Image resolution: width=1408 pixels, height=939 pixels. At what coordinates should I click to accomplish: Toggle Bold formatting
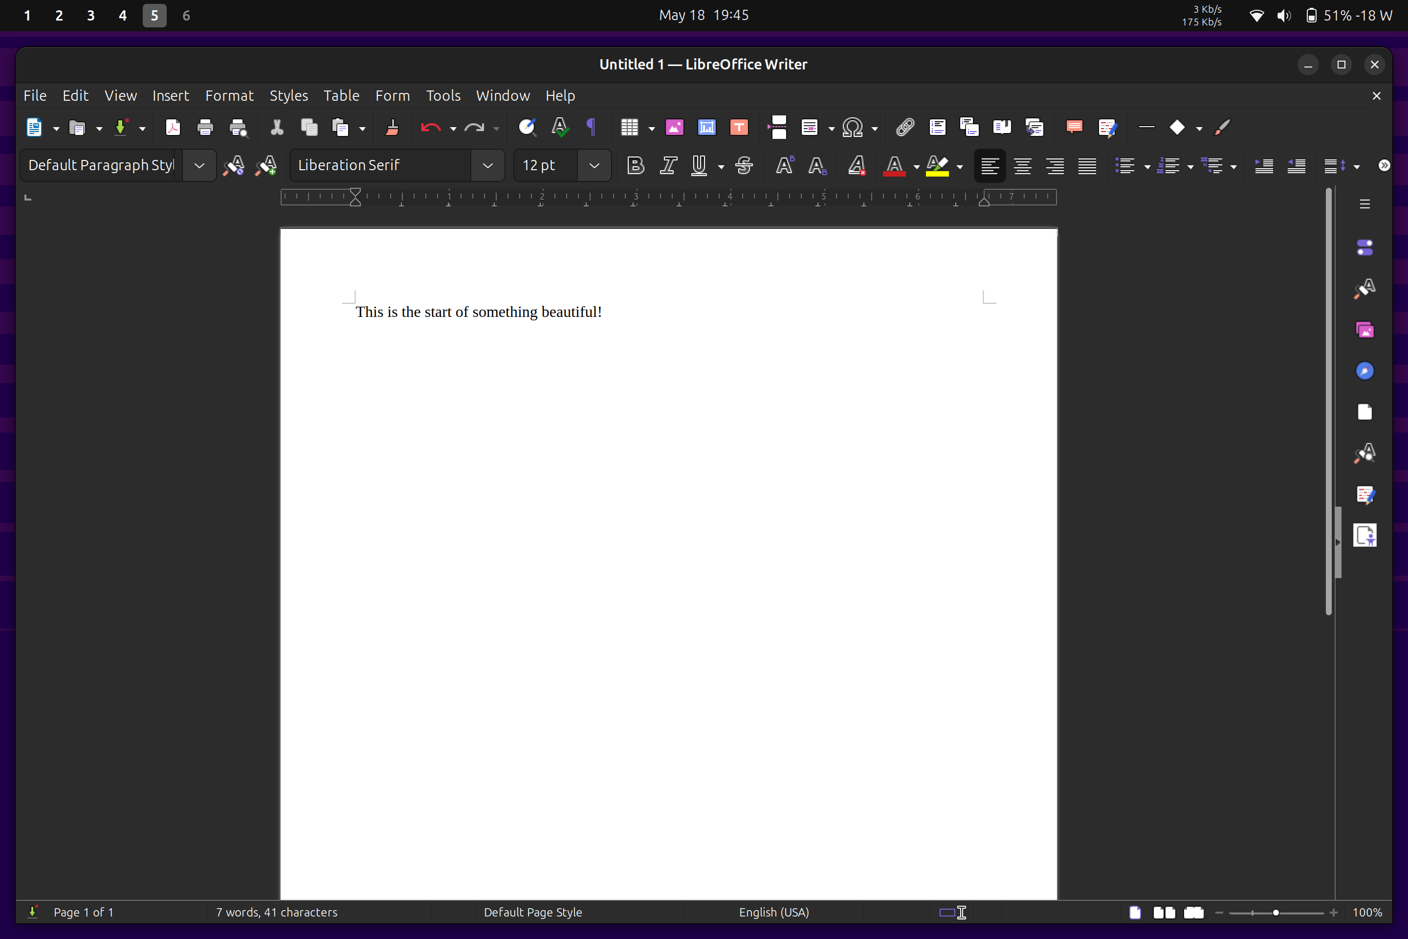click(x=635, y=165)
